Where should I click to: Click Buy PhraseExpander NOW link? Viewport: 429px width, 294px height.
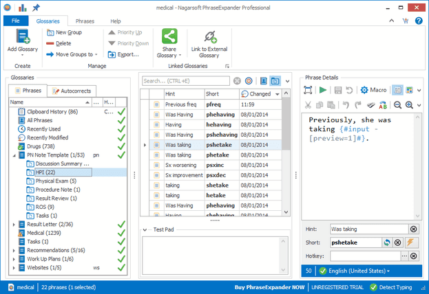pos(267,286)
